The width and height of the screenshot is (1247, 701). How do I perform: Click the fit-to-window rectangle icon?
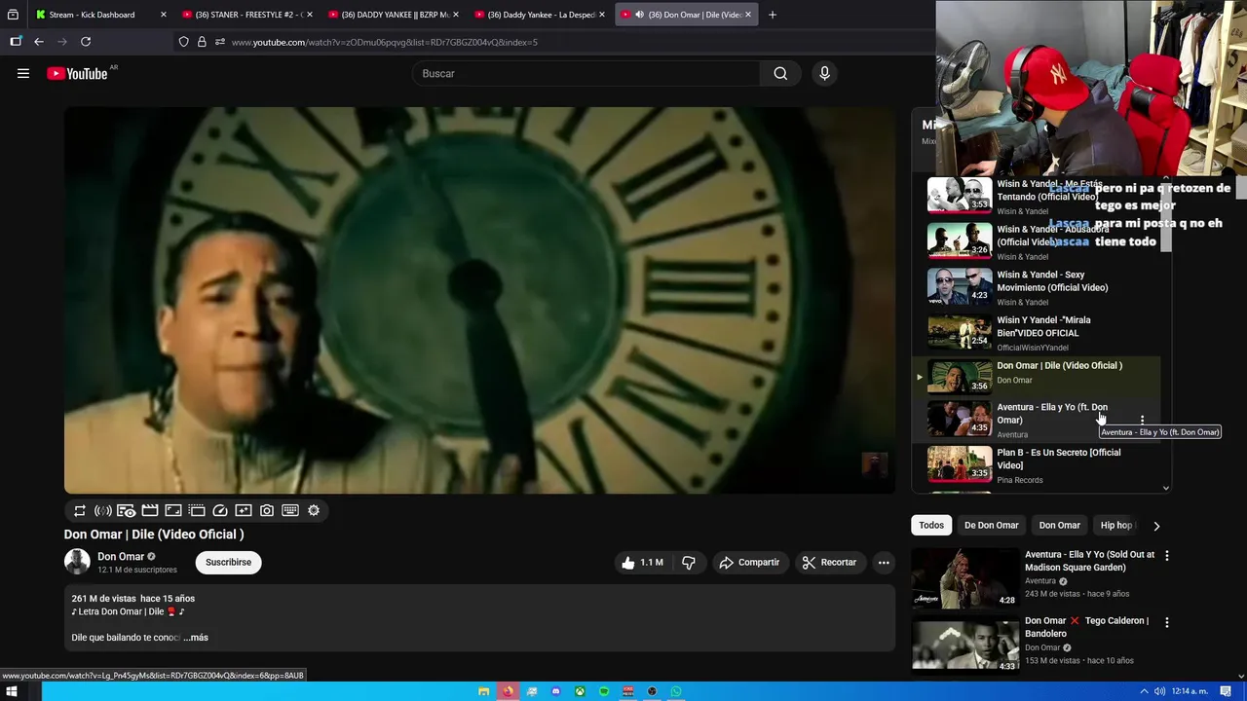click(x=173, y=510)
